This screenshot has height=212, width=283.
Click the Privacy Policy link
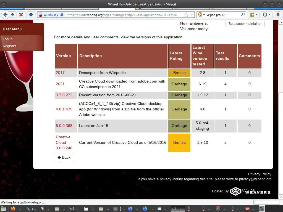click(x=260, y=174)
